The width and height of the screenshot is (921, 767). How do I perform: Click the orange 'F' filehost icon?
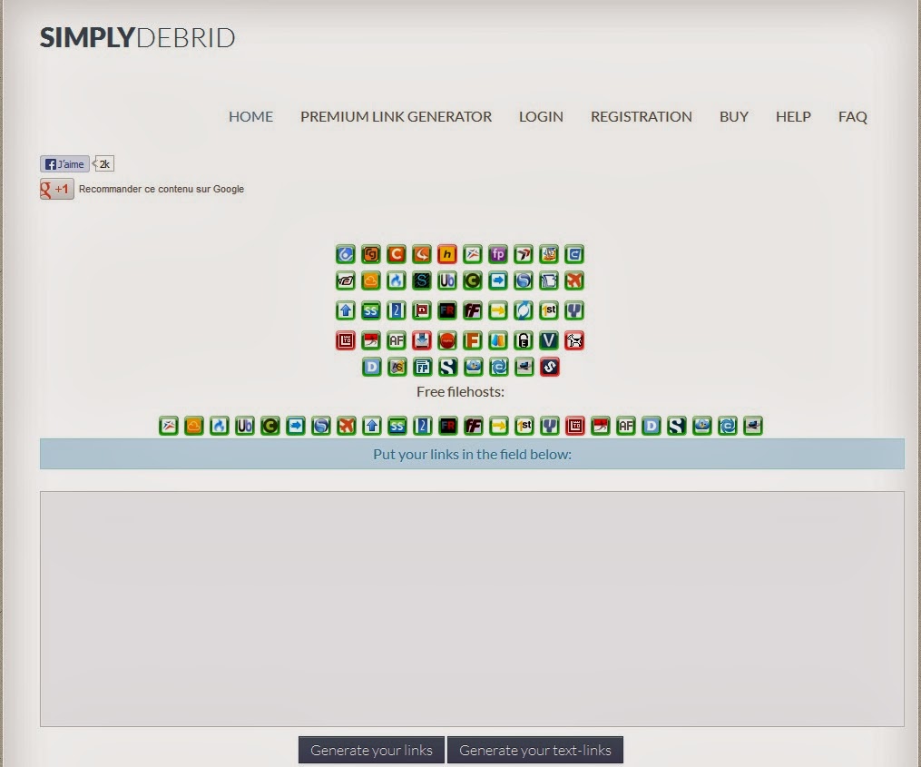click(x=472, y=340)
